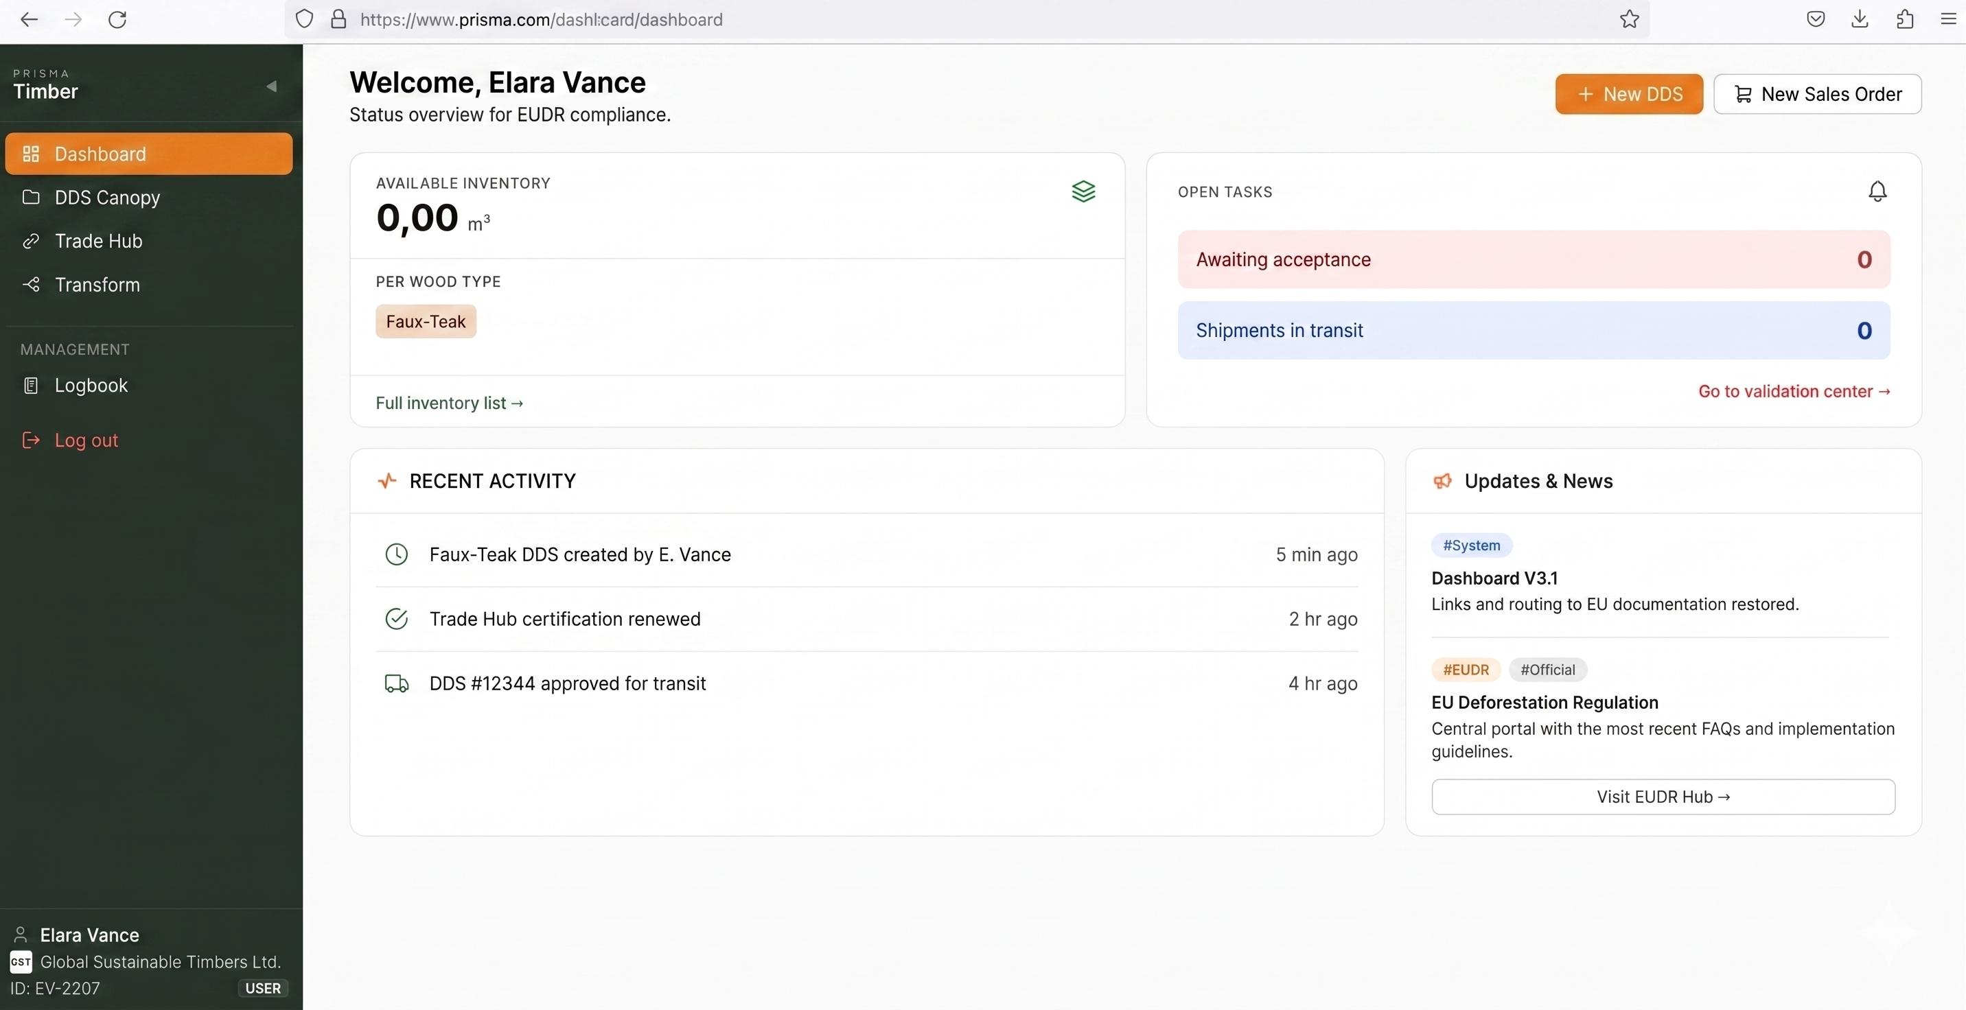Visit EUDR Hub

[1663, 797]
